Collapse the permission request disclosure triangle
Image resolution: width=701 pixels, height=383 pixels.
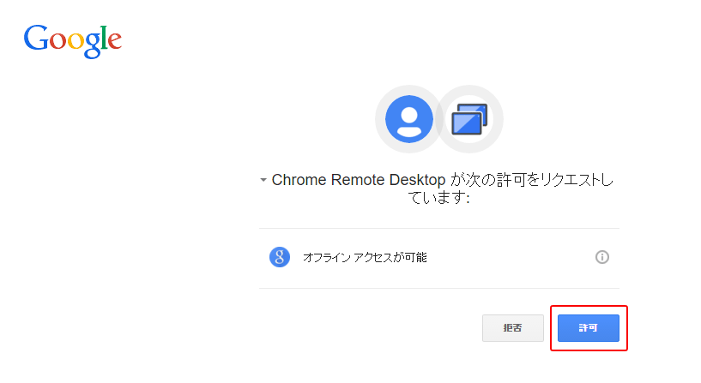click(x=263, y=180)
